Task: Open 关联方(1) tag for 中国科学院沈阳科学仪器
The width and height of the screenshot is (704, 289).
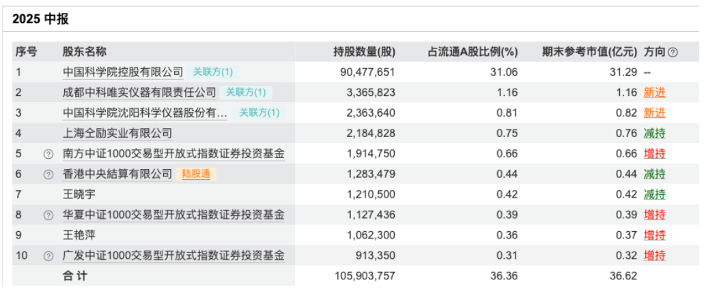Action: click(259, 112)
